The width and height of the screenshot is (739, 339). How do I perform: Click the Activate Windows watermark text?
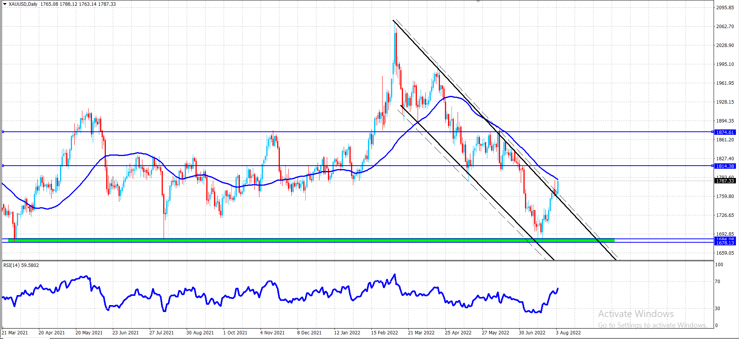[x=636, y=314]
